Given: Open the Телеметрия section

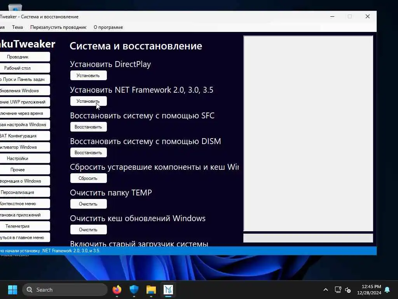Looking at the screenshot, I should click(25, 226).
